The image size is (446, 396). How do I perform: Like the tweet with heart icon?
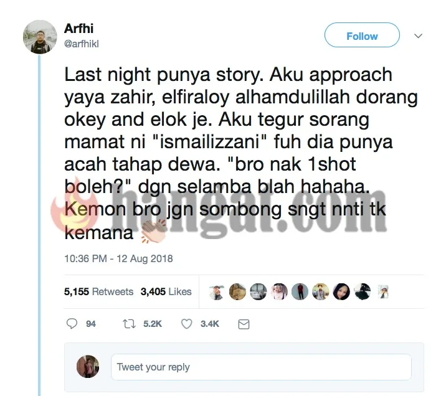187,324
